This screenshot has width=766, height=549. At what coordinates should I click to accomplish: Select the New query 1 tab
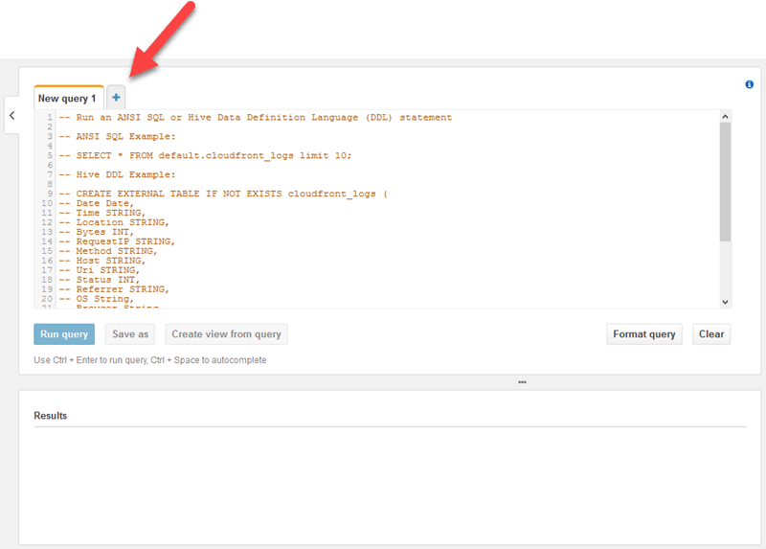coord(68,98)
